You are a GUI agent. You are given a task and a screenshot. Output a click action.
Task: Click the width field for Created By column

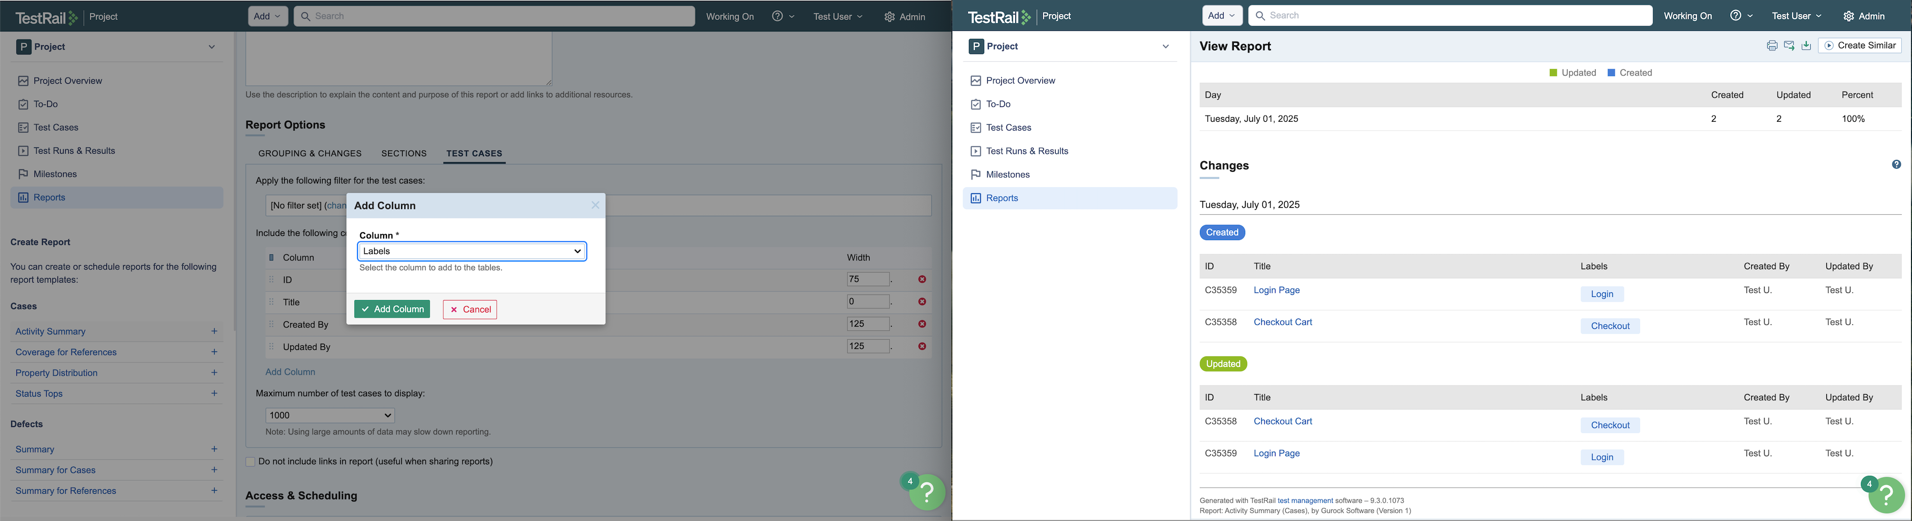868,324
